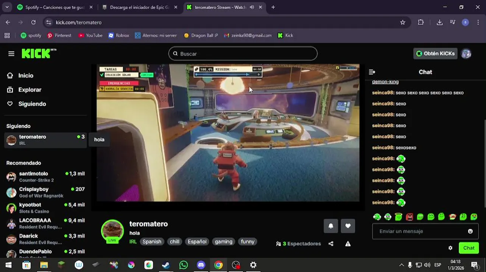Open the Kick bookmark in the bookmarks bar
Screen dimensions: 486x272
[x=285, y=36]
